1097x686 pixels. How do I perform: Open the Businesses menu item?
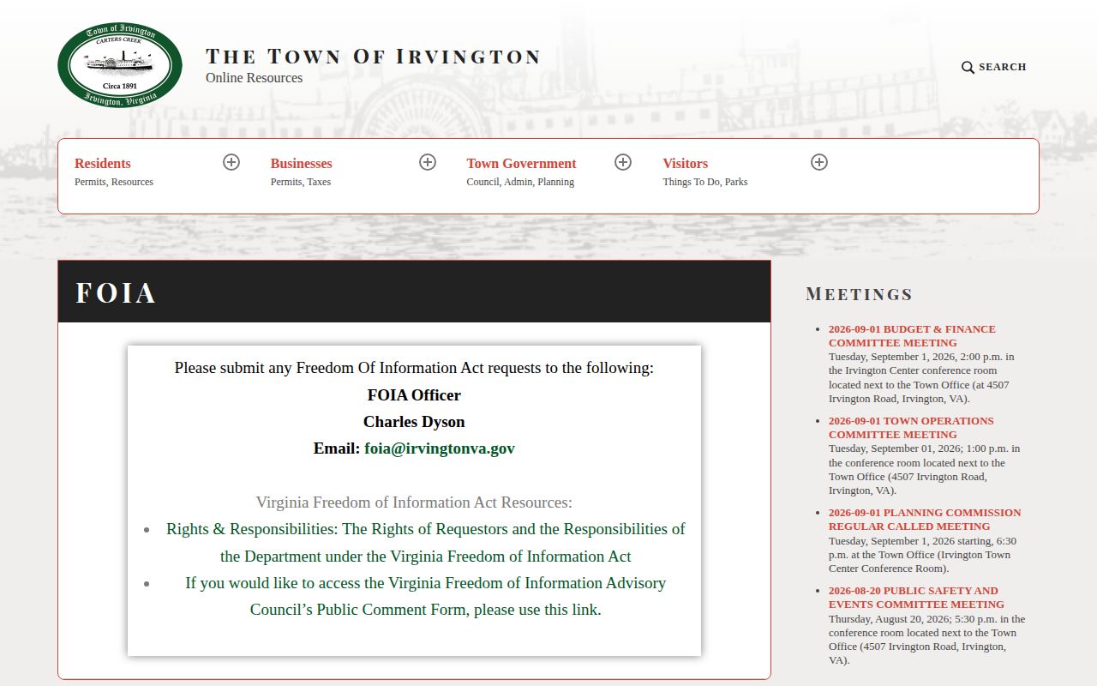(301, 163)
